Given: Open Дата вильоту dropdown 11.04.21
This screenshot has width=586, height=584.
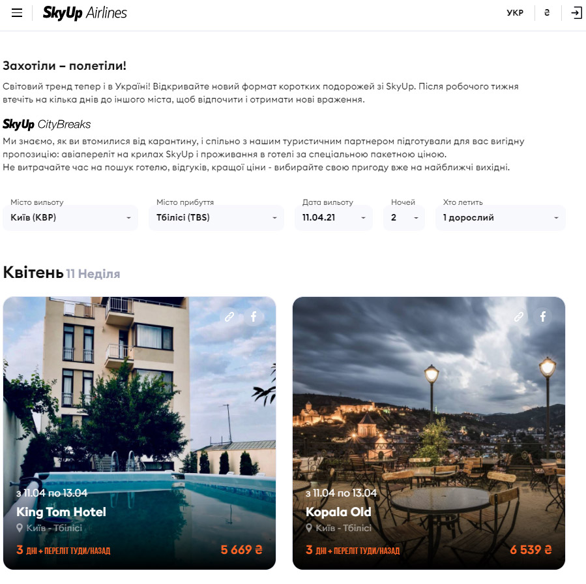Looking at the screenshot, I should [x=334, y=217].
